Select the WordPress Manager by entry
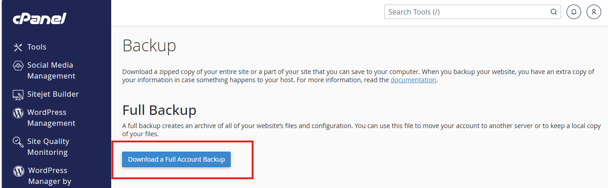This screenshot has height=188, width=608. 49,176
